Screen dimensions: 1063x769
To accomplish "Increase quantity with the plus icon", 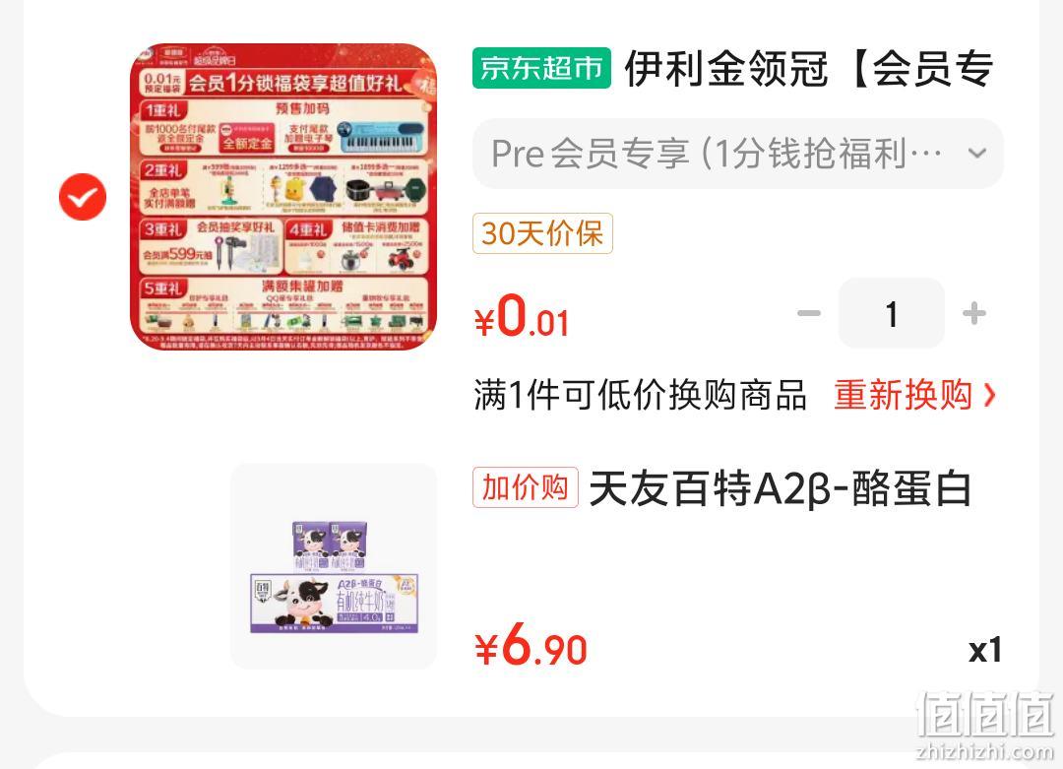I will (974, 313).
